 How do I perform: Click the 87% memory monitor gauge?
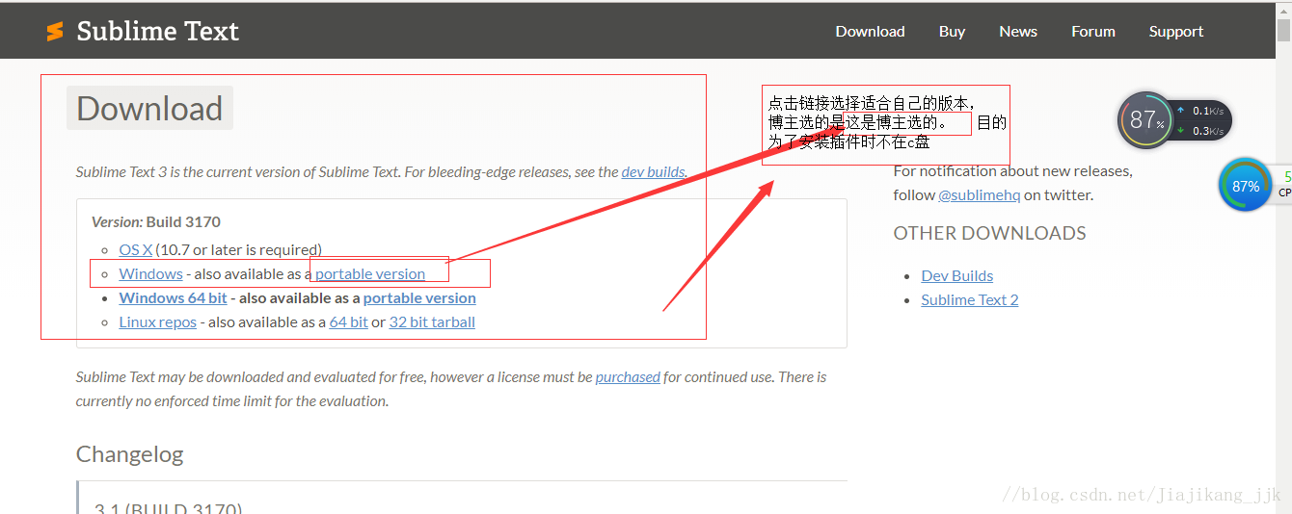[1145, 120]
